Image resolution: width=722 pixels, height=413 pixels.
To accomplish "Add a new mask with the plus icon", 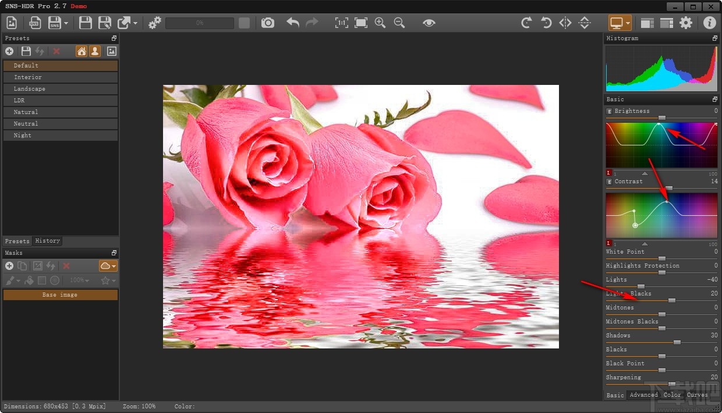I will [9, 266].
